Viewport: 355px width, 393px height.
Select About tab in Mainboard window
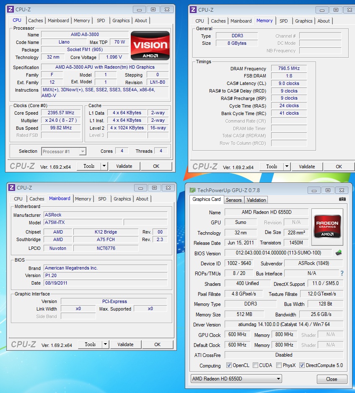(x=142, y=199)
